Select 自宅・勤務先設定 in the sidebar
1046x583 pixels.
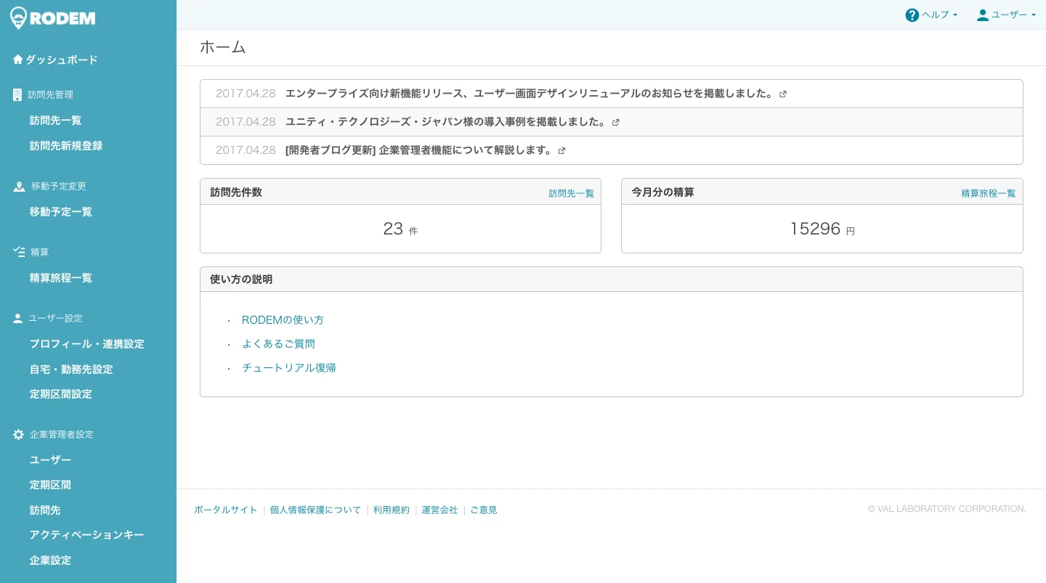(71, 370)
